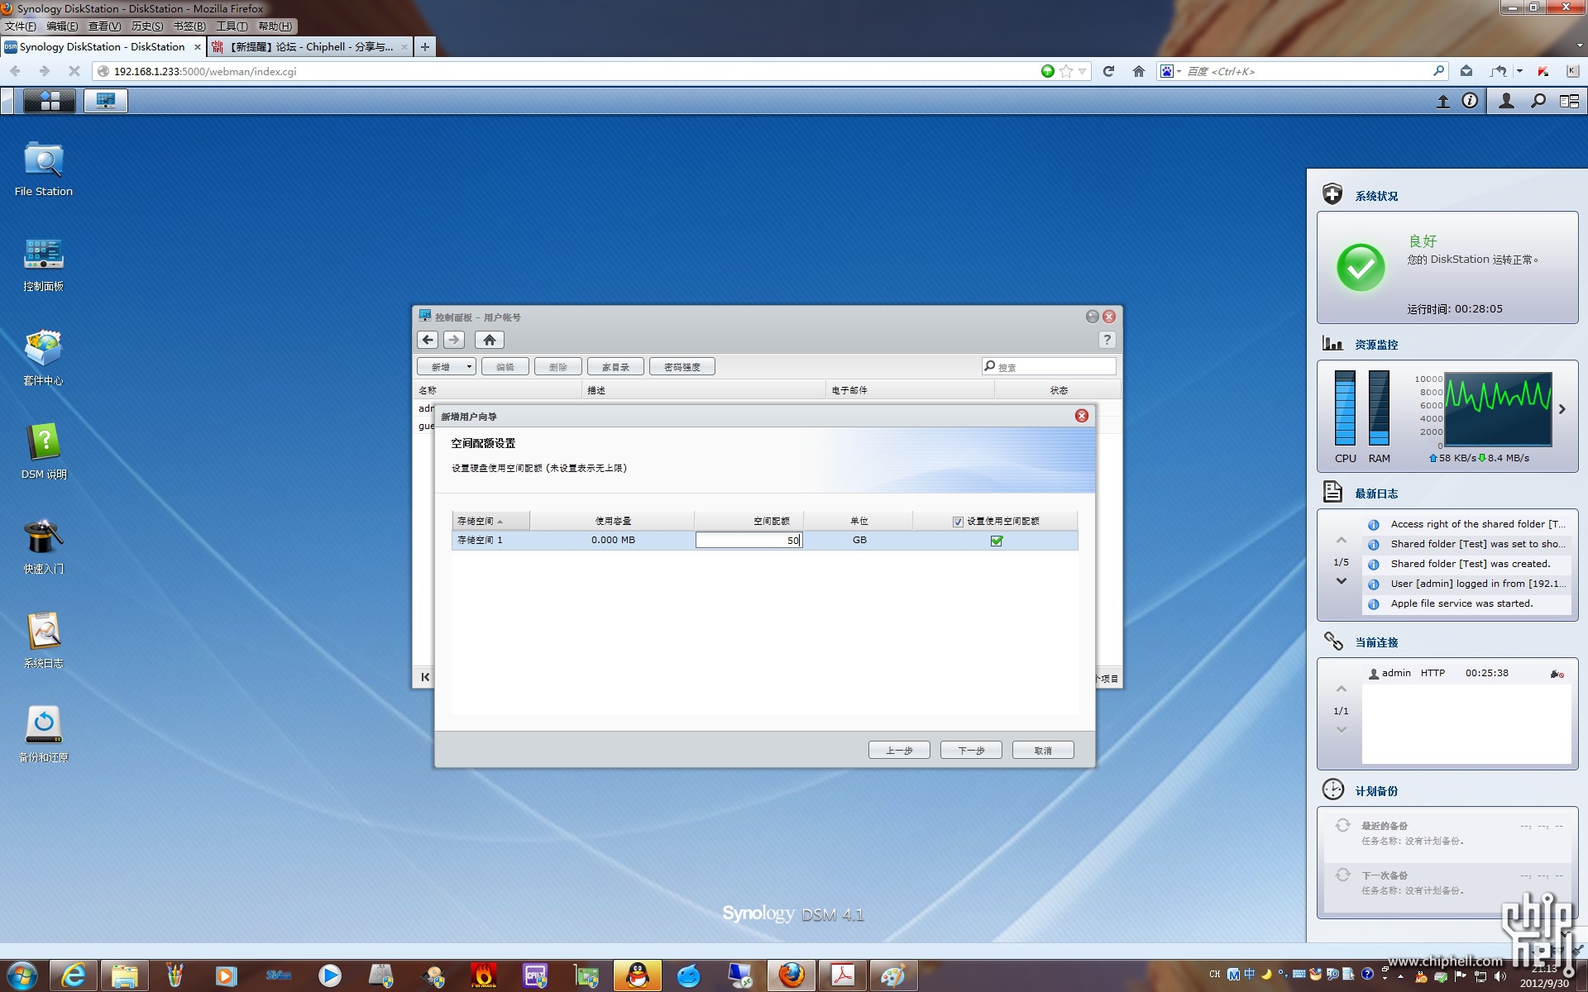Click the 删除 button in user list

coord(558,367)
